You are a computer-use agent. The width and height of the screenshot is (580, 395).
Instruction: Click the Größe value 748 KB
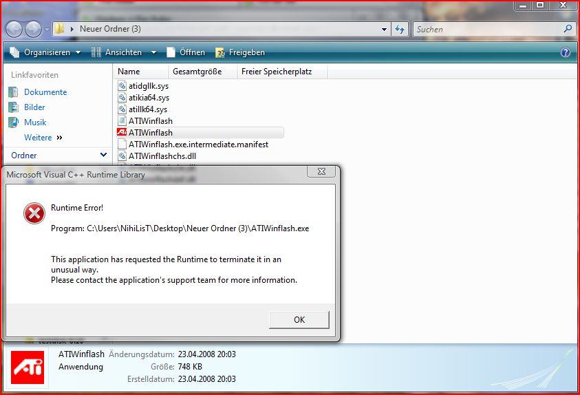[x=190, y=367]
